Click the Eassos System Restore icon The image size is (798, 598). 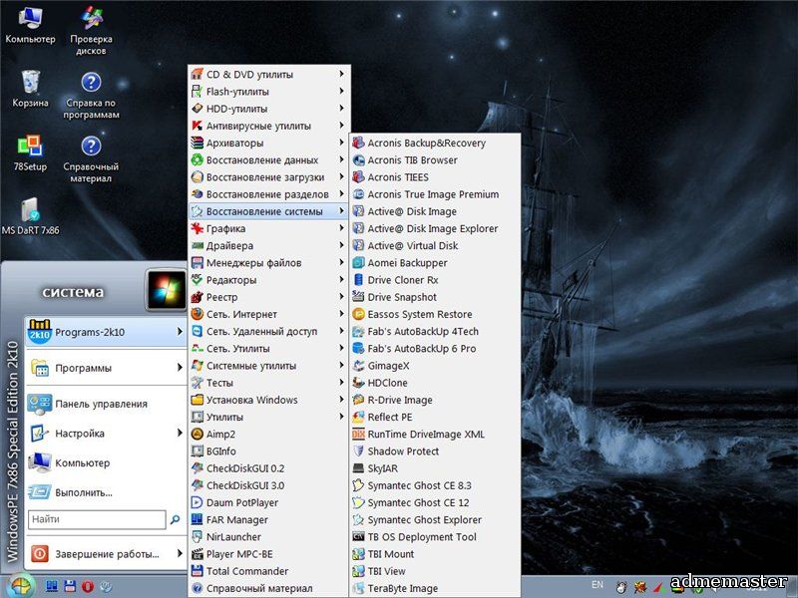click(x=358, y=314)
